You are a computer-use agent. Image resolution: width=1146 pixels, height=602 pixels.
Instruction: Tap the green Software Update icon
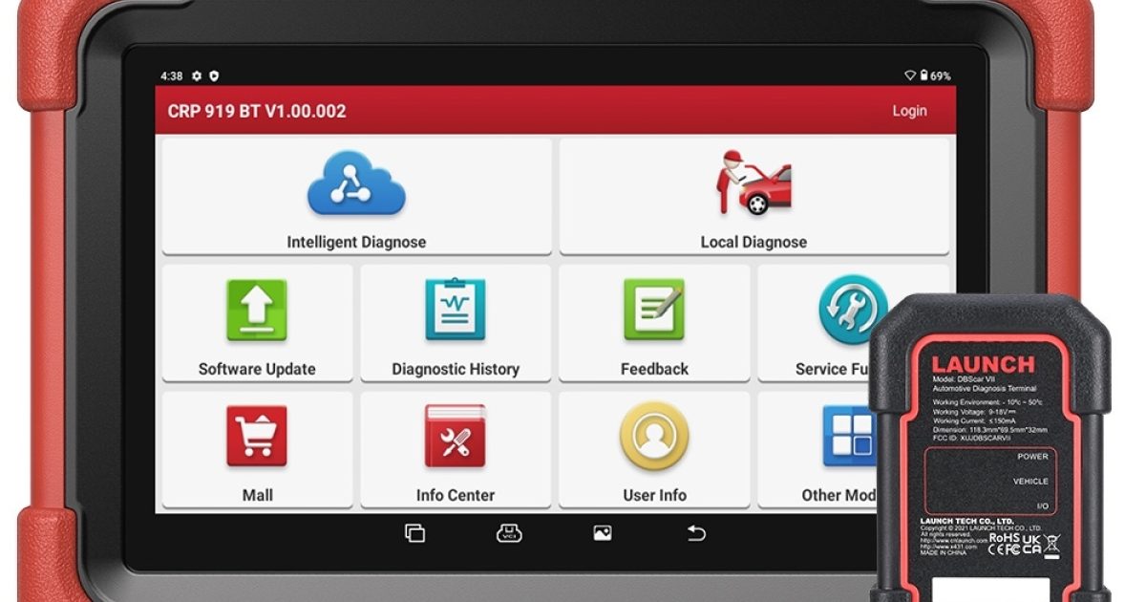pyautogui.click(x=257, y=310)
